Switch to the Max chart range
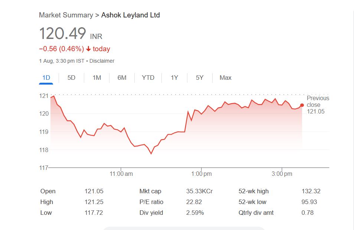This screenshot has height=230, width=354. pos(225,78)
